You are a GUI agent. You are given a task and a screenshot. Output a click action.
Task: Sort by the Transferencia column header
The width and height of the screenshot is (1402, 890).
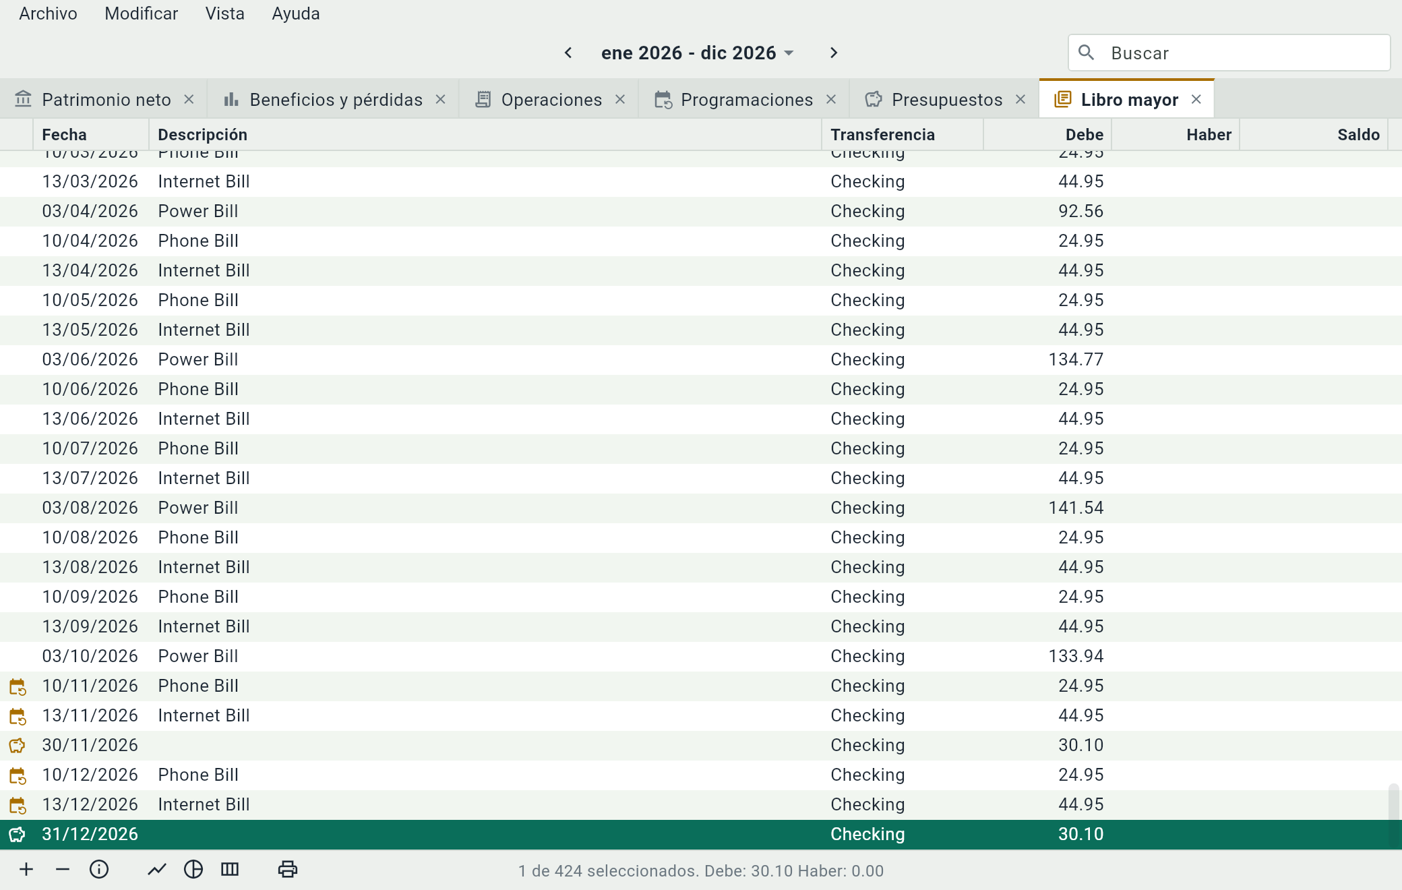[x=903, y=135]
